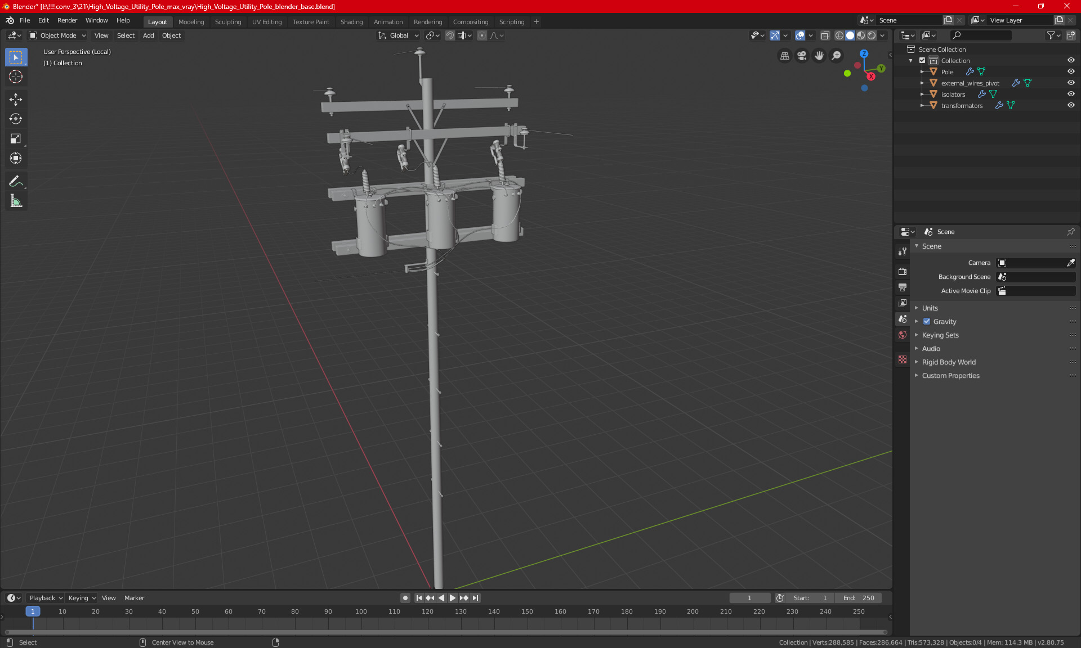
Task: Open Global transform orientation dropdown
Action: pos(399,35)
